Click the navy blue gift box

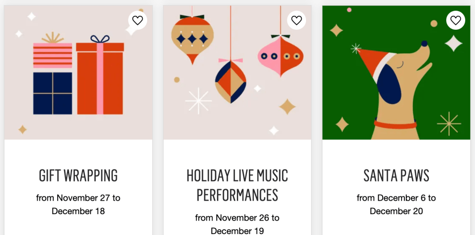click(x=52, y=93)
